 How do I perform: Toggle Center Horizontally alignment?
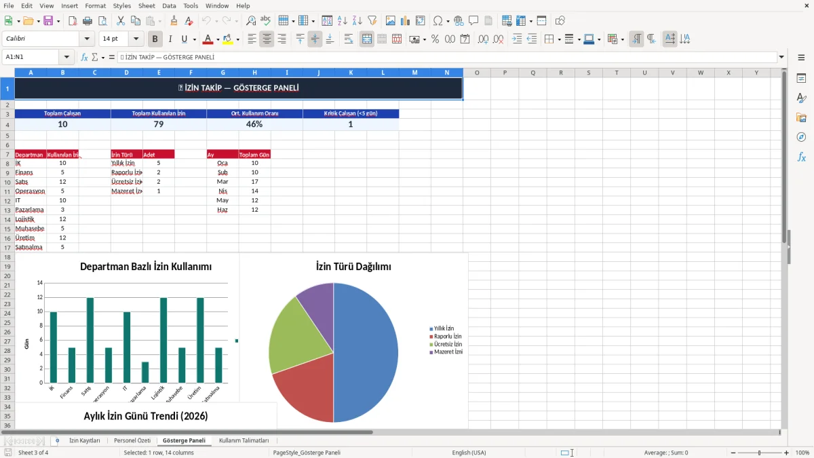pyautogui.click(x=267, y=39)
